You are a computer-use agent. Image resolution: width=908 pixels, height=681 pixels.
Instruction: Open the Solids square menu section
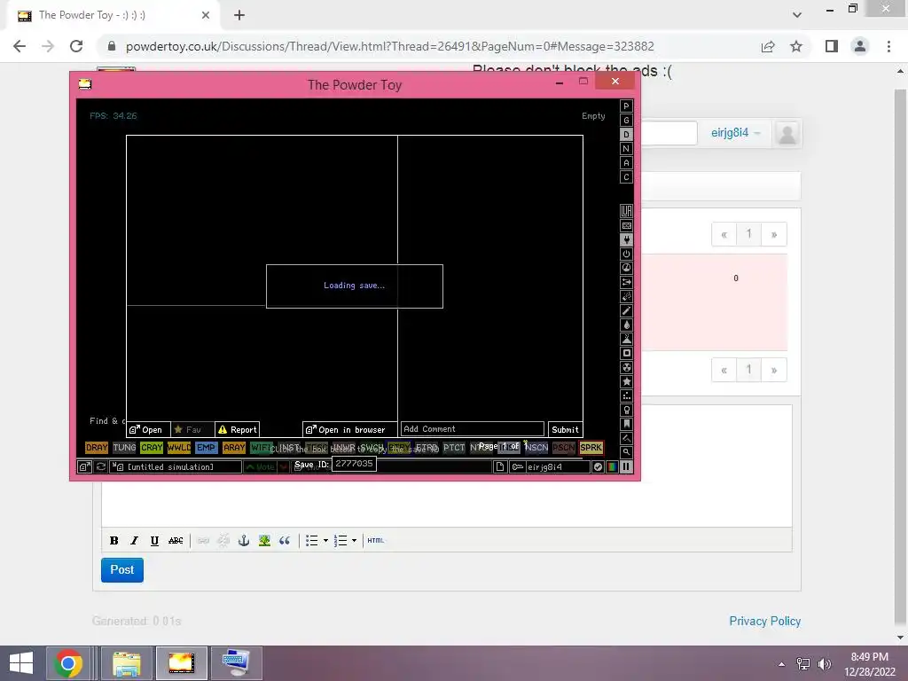click(x=626, y=353)
